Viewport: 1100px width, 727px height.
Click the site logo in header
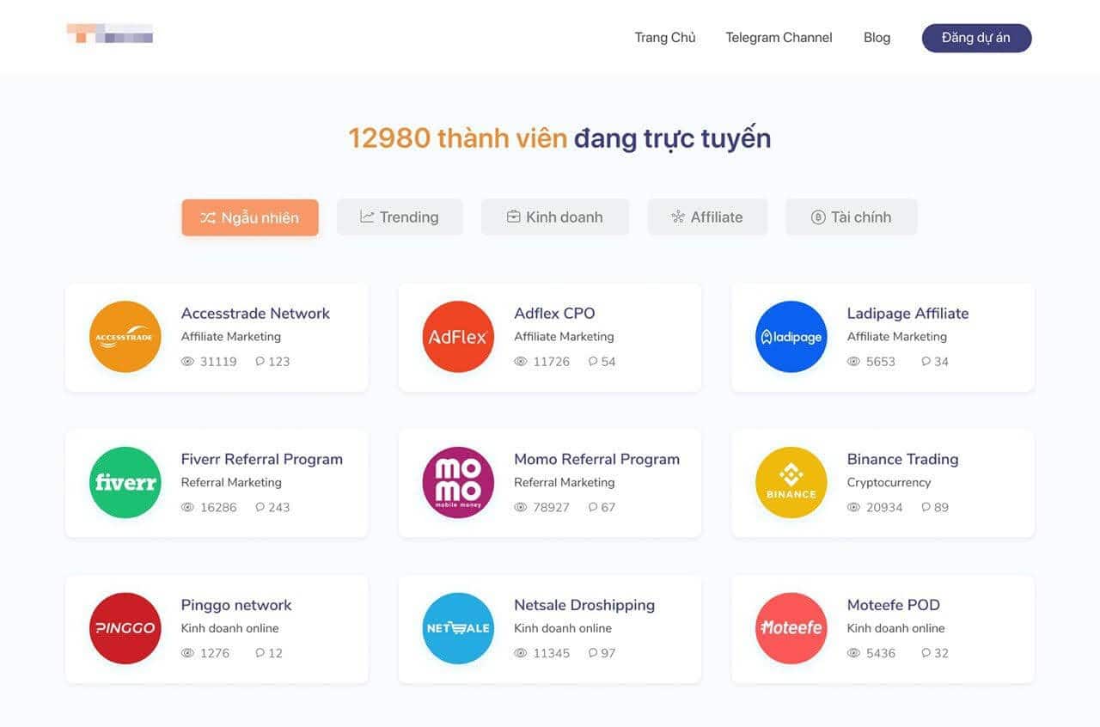[110, 34]
